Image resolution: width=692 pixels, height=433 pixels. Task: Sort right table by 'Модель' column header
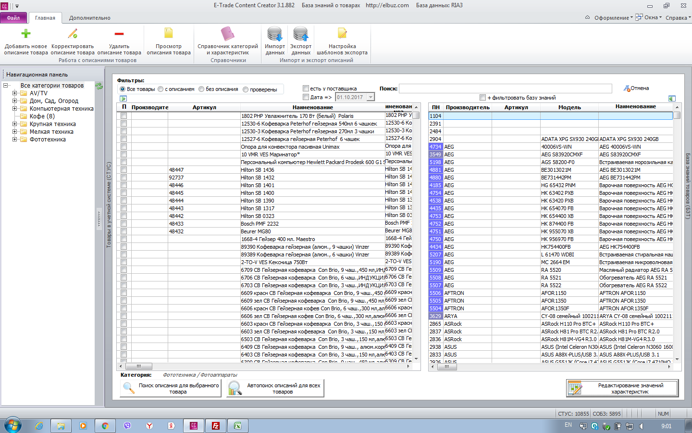point(569,107)
